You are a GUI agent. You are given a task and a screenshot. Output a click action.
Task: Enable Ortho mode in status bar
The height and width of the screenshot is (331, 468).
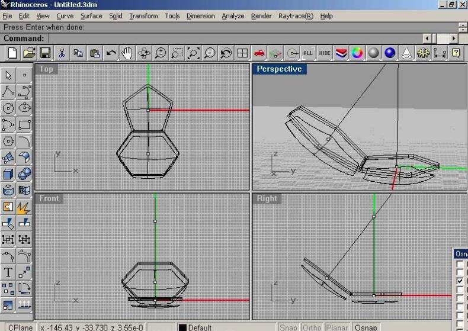tap(312, 327)
